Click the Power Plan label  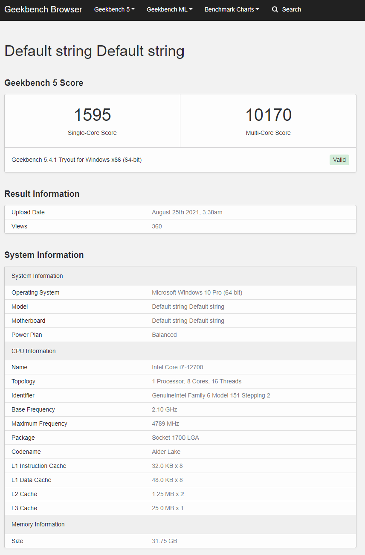27,335
